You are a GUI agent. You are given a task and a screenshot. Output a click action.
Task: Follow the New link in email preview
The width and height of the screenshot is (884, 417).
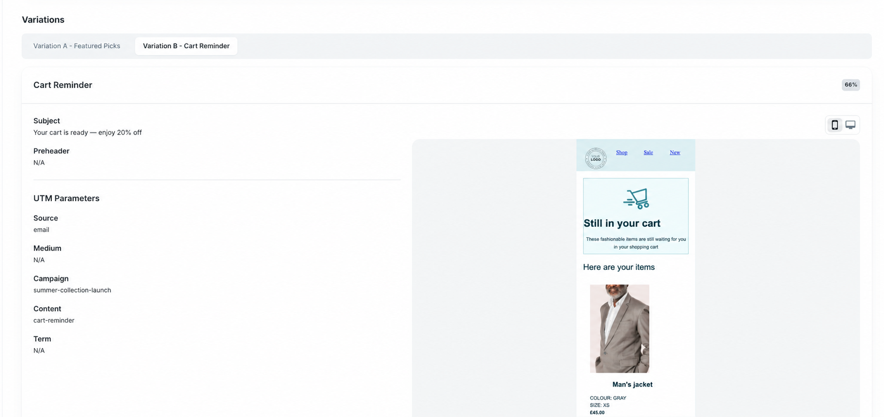(x=675, y=152)
